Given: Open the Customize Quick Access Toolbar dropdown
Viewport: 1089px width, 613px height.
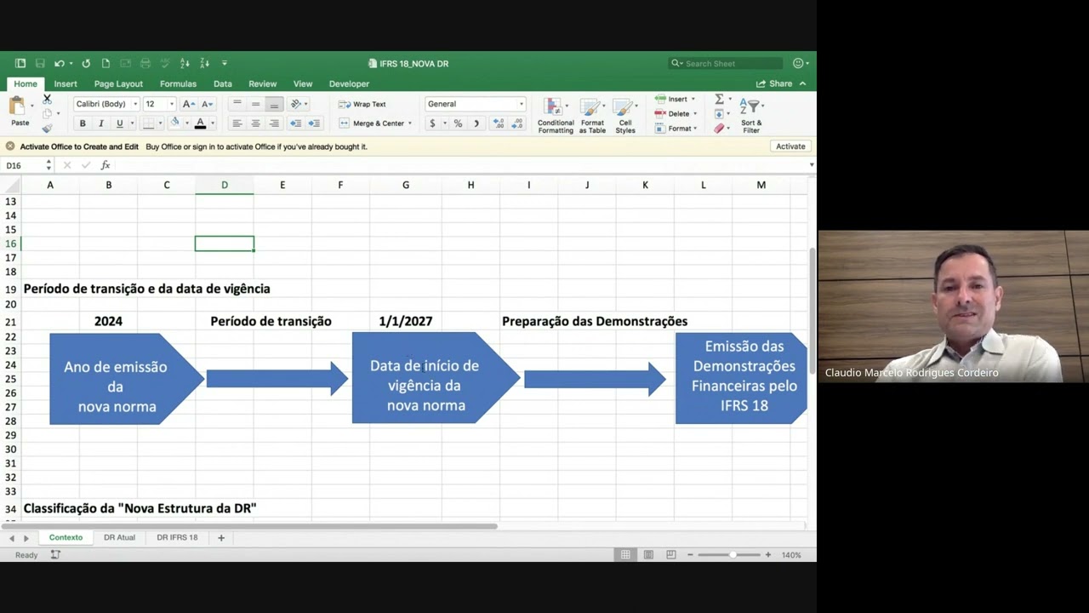Looking at the screenshot, I should tap(225, 63).
